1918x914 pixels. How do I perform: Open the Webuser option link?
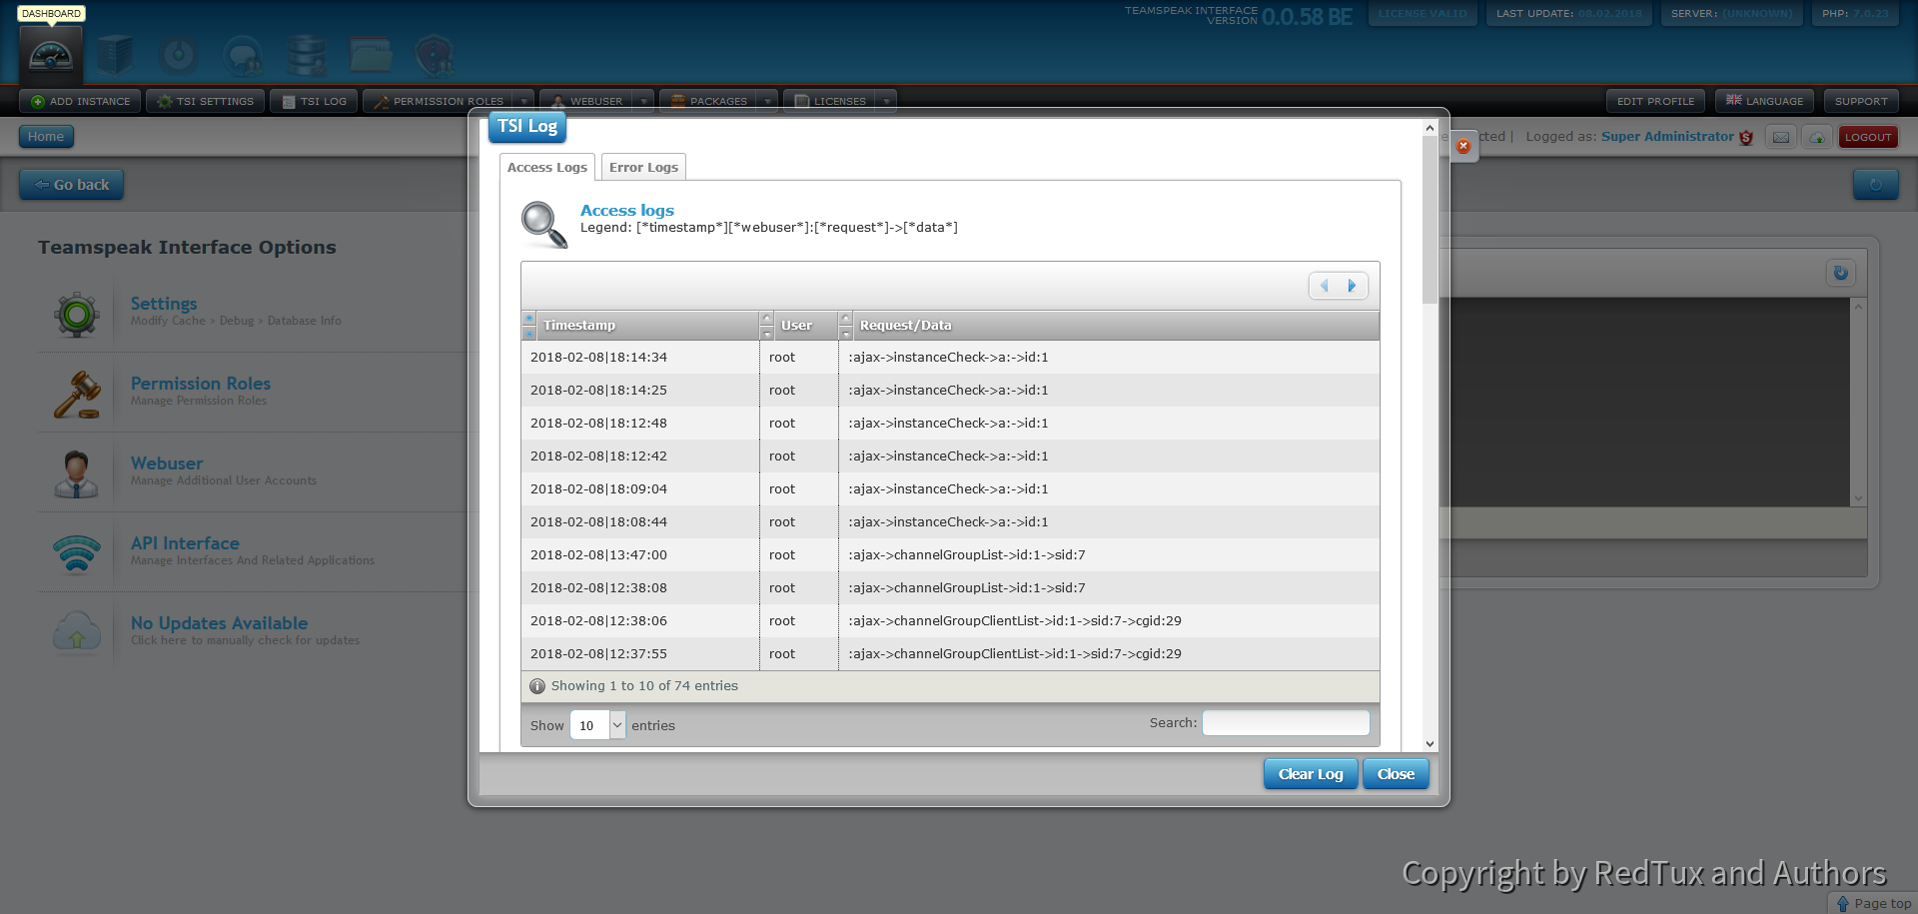click(x=167, y=463)
